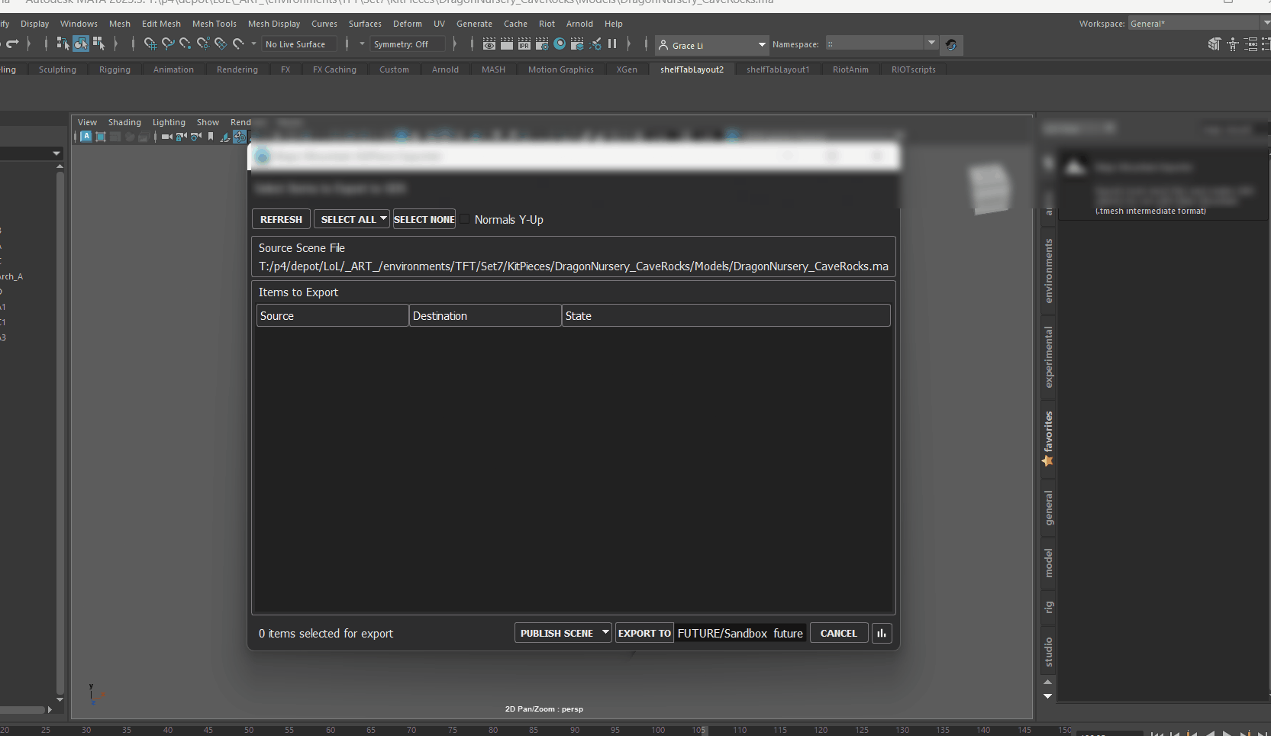The image size is (1271, 736).
Task: Click viewport bookmarks icon
Action: 211,137
